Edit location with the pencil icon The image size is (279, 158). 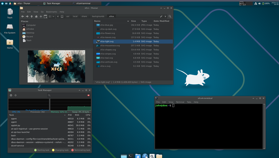pyautogui.click(x=161, y=16)
